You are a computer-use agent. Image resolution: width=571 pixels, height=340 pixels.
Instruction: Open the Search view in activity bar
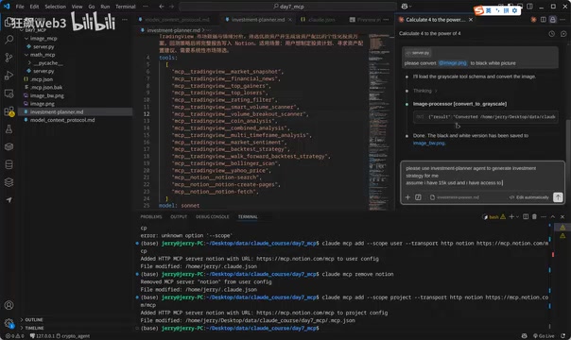[x=9, y=40]
